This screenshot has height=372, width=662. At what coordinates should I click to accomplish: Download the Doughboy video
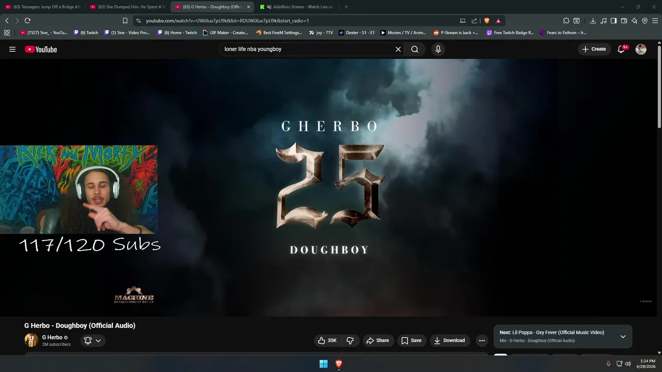(x=449, y=340)
